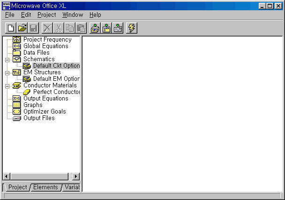Click the Output Files drive icon
Viewport: 285px width, 200px height.
(16, 118)
